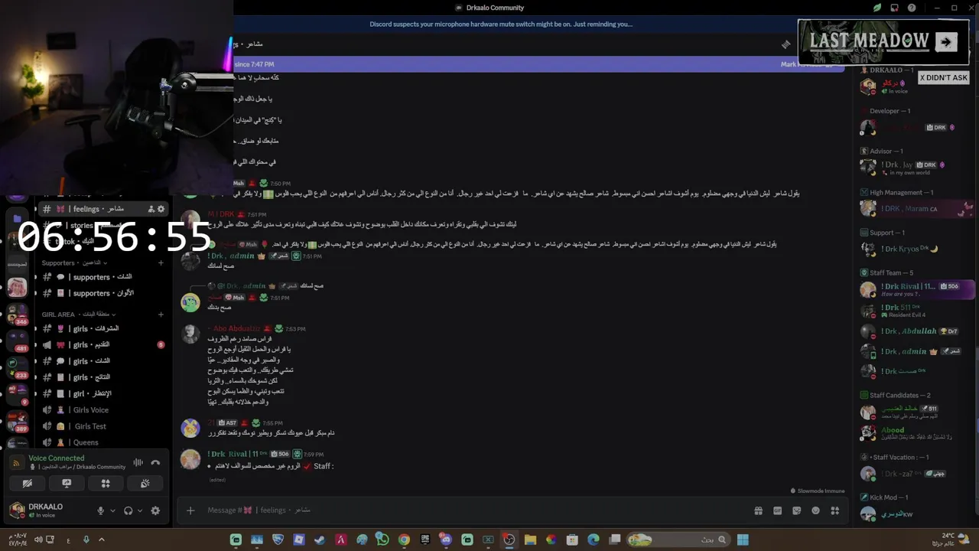The height and width of the screenshot is (551, 979).
Task: Open headphone output options arrow
Action: [x=140, y=510]
